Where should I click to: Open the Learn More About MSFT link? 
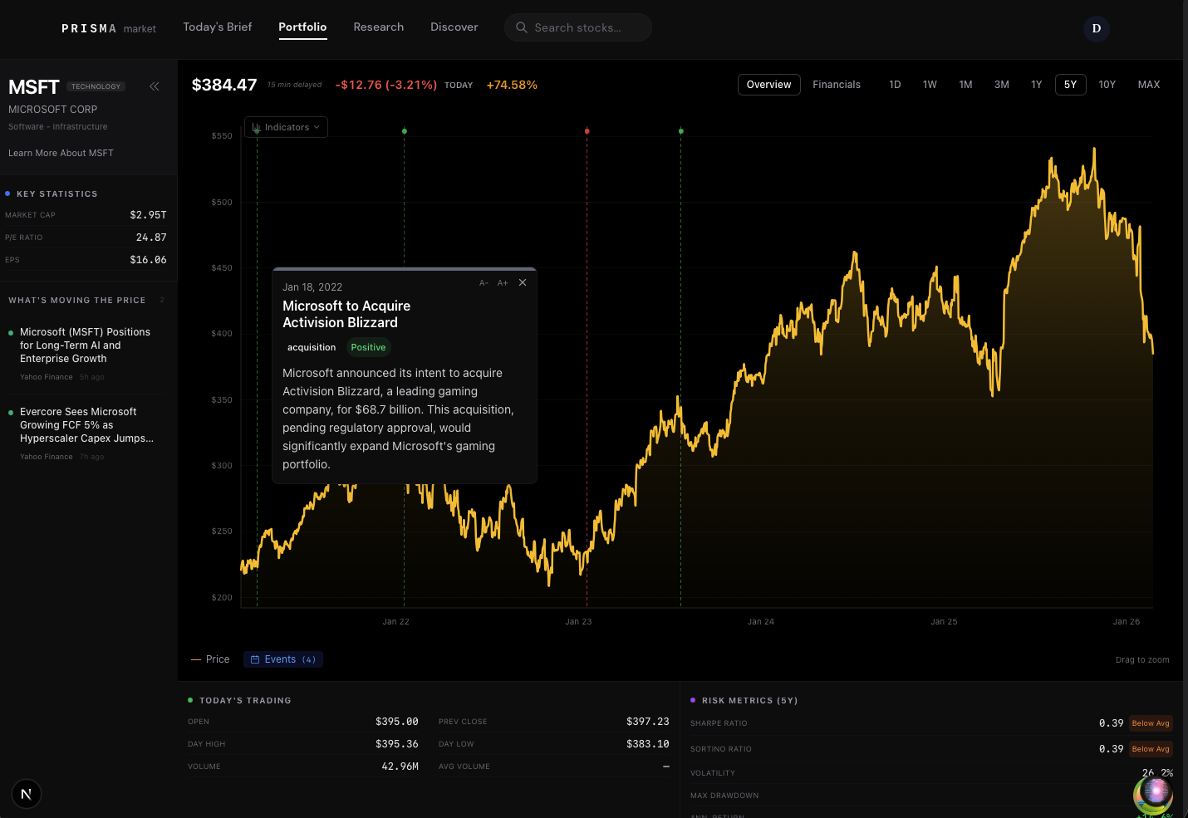60,153
